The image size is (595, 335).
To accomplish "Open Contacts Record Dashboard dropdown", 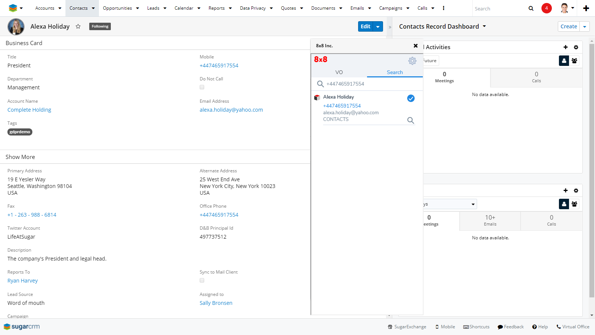I will pos(484,26).
